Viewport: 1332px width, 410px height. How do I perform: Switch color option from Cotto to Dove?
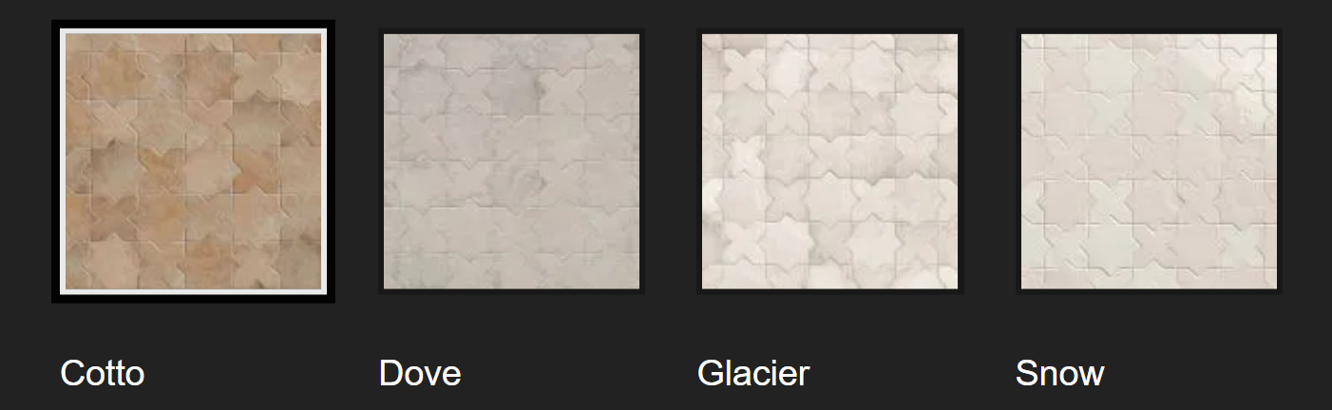point(511,161)
